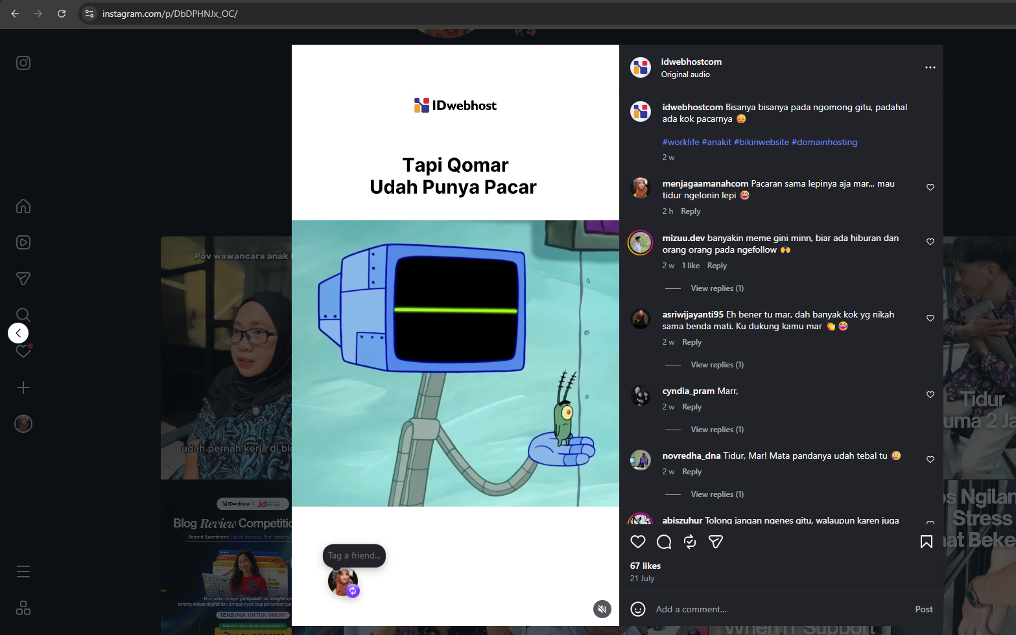
Task: Open idwebhostcom avatar in post header
Action: point(641,67)
